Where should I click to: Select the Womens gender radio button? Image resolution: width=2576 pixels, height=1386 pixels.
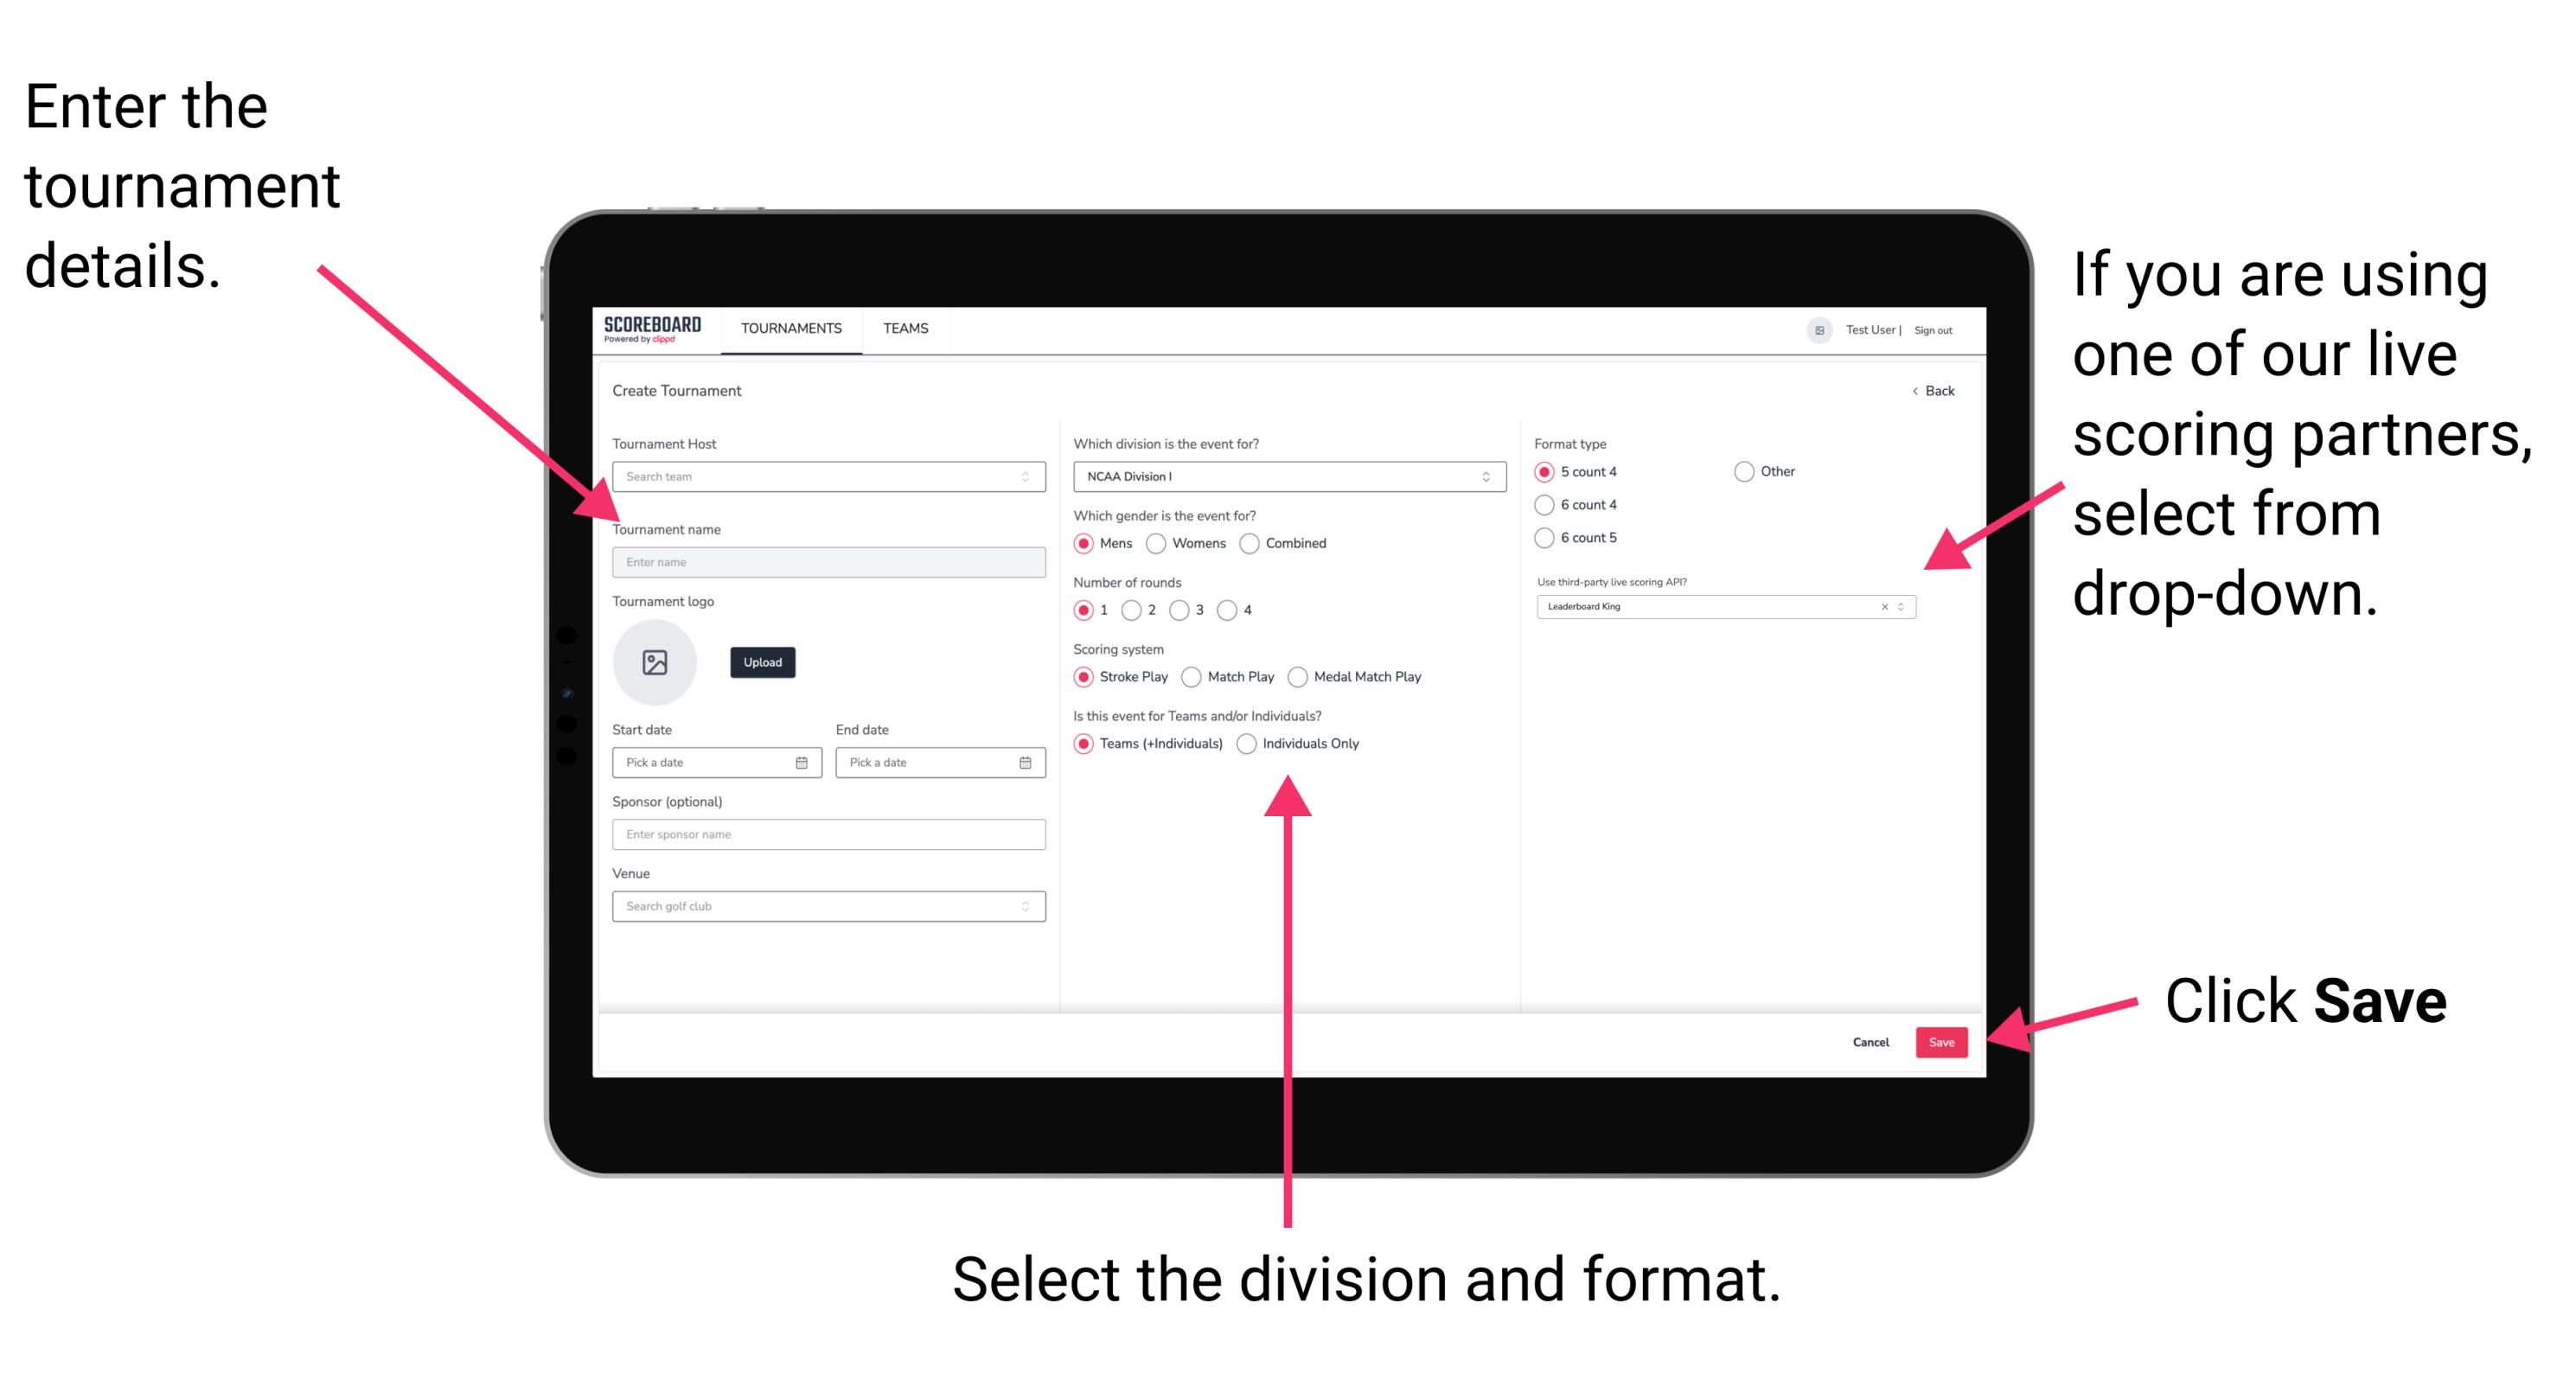click(1157, 543)
